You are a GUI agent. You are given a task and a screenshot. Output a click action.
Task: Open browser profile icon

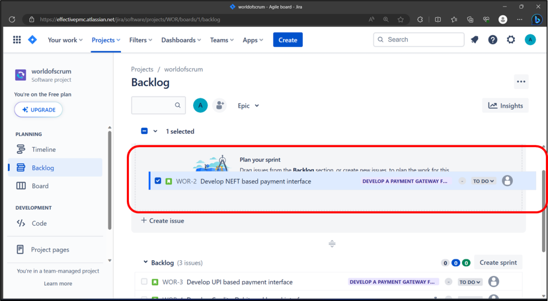click(x=503, y=20)
